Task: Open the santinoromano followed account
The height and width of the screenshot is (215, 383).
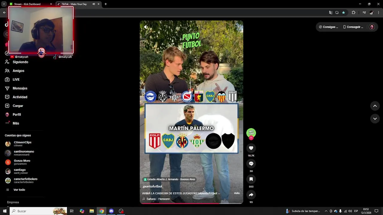Action: point(20,153)
